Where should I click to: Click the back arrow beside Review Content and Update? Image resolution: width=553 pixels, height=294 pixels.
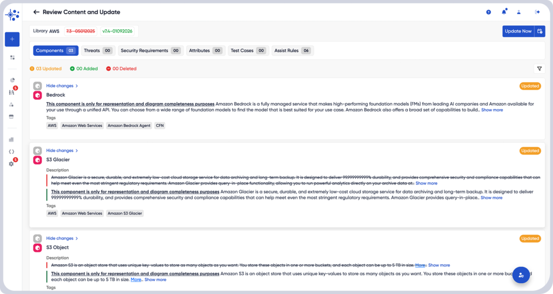tap(36, 12)
